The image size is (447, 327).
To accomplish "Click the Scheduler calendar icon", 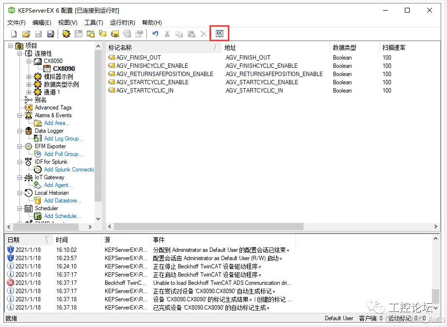I will [29, 208].
